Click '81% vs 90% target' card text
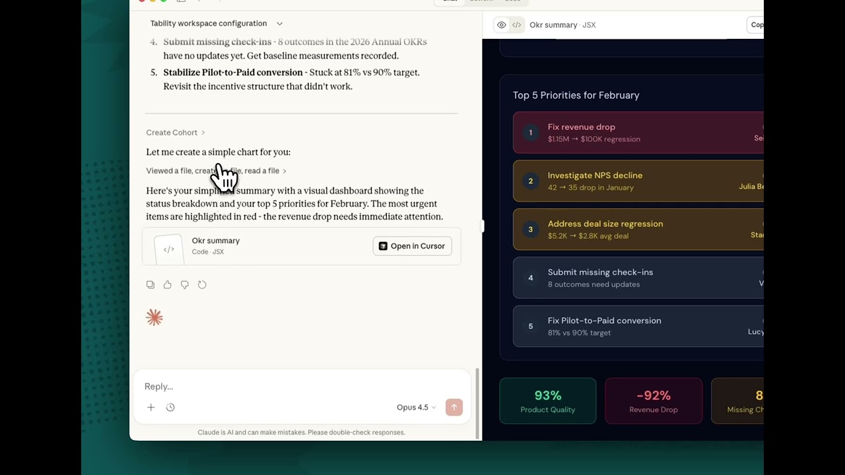 tap(579, 332)
